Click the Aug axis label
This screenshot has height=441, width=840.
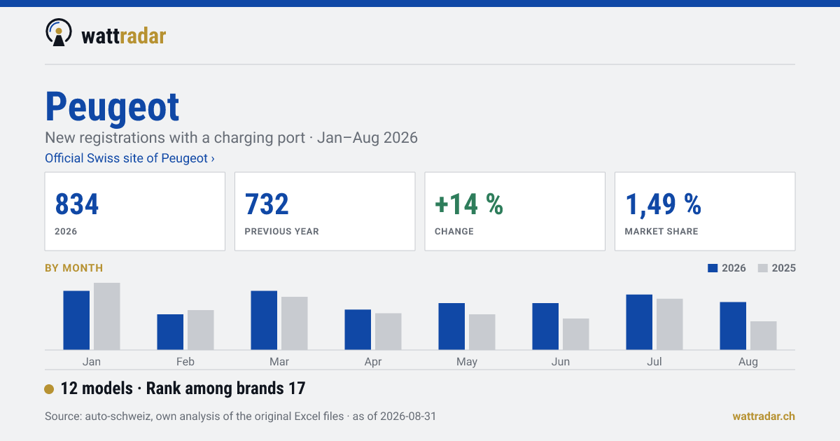pyautogui.click(x=748, y=361)
